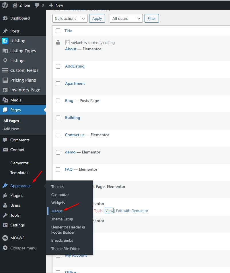This screenshot has width=230, height=273.
Task: Click the Dashboard gauge icon
Action: 5,18
